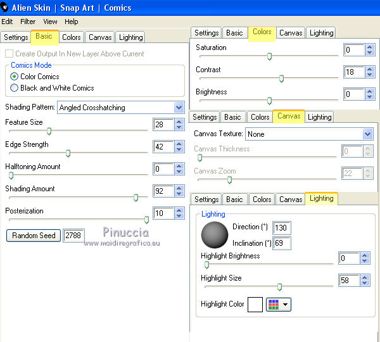
Task: Click the Highlight Brightness slider thumb
Action: pyautogui.click(x=206, y=265)
